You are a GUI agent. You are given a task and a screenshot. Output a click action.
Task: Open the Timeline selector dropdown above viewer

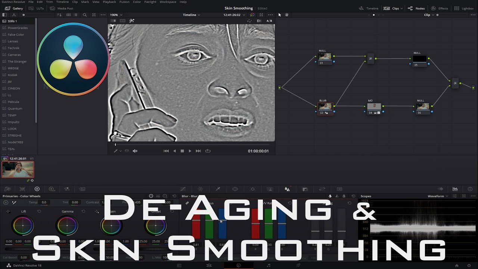192,15
